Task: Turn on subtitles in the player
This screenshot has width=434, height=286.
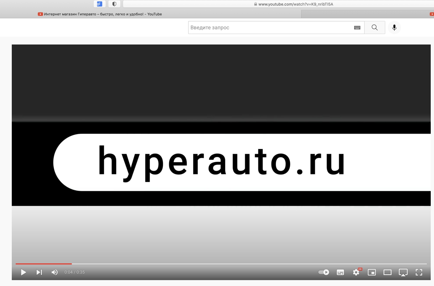Action: 340,272
